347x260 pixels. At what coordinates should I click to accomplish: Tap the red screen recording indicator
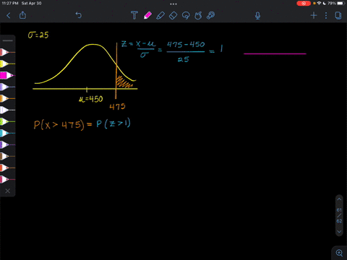pyautogui.click(x=304, y=4)
